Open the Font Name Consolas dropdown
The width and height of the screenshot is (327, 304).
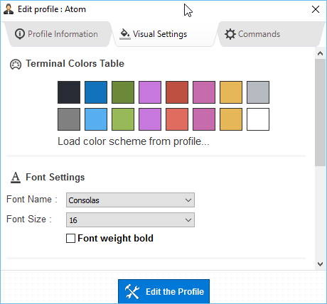click(130, 200)
